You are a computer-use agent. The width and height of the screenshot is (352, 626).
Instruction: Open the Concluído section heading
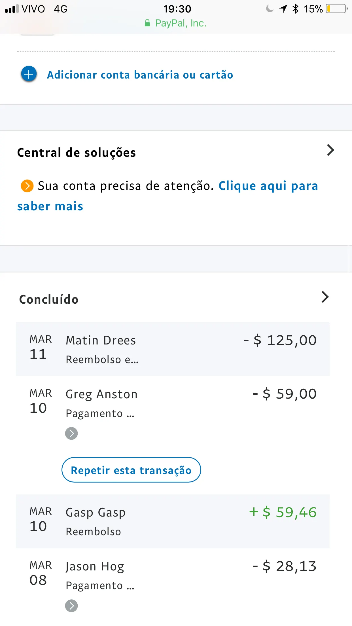tap(49, 299)
